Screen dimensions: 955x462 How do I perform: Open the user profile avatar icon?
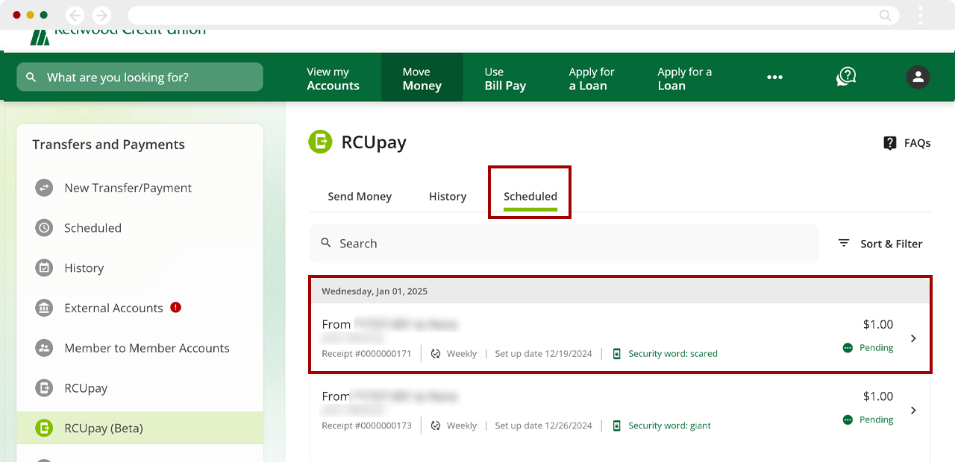click(x=918, y=77)
